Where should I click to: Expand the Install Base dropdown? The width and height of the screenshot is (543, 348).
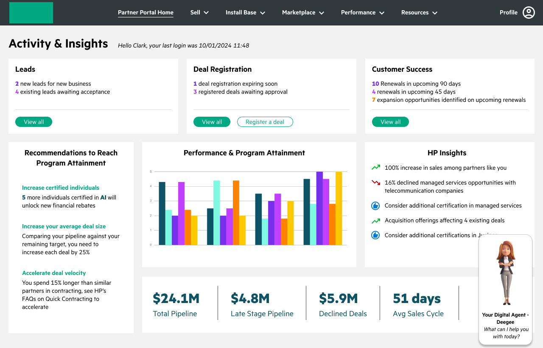point(245,12)
